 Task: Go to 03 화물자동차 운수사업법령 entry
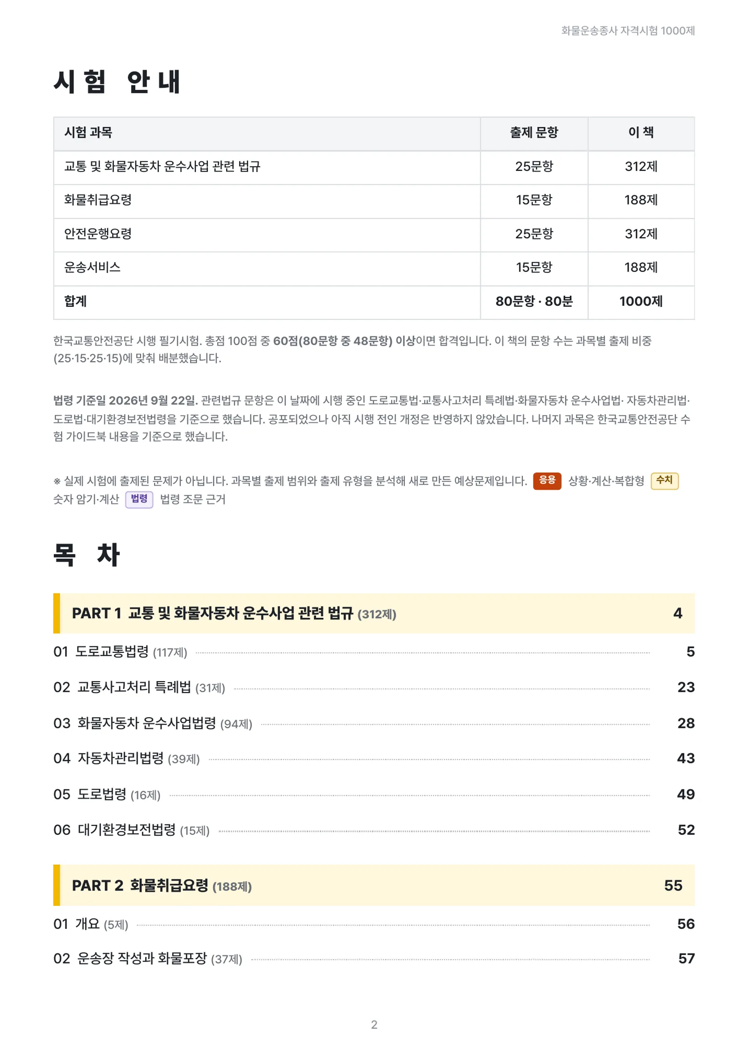pos(374,723)
